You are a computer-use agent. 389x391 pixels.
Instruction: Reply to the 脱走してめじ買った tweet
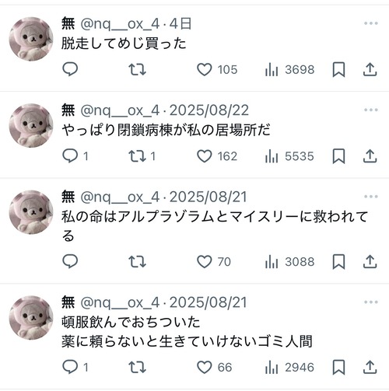[x=70, y=69]
